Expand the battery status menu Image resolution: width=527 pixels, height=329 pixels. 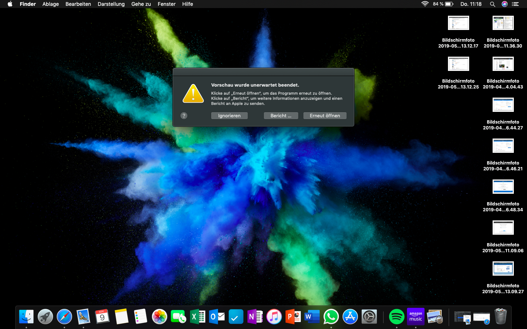[x=449, y=4]
